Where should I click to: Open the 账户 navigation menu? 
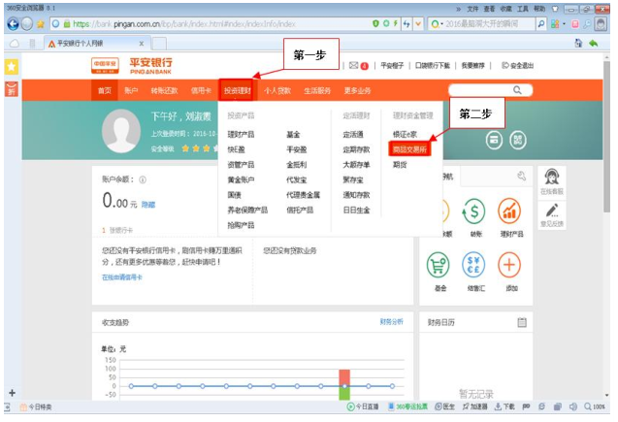click(x=131, y=90)
